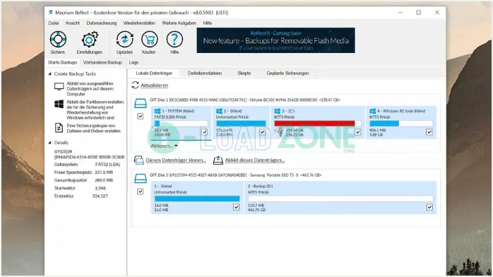Click Abbild von ausgewählten Datenträgern task

tap(90, 88)
